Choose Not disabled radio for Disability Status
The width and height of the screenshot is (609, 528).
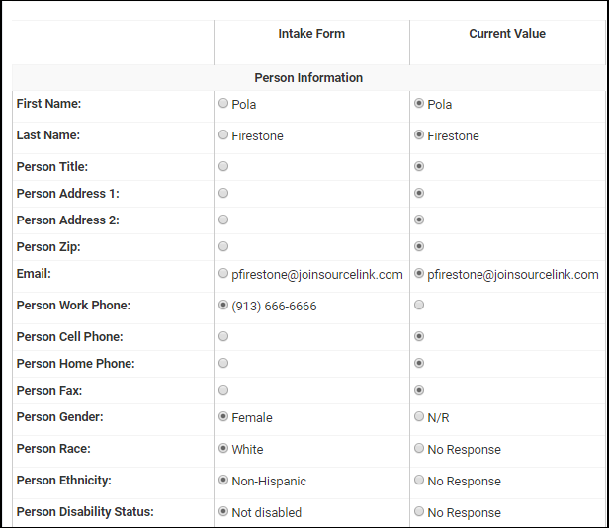[x=223, y=511]
